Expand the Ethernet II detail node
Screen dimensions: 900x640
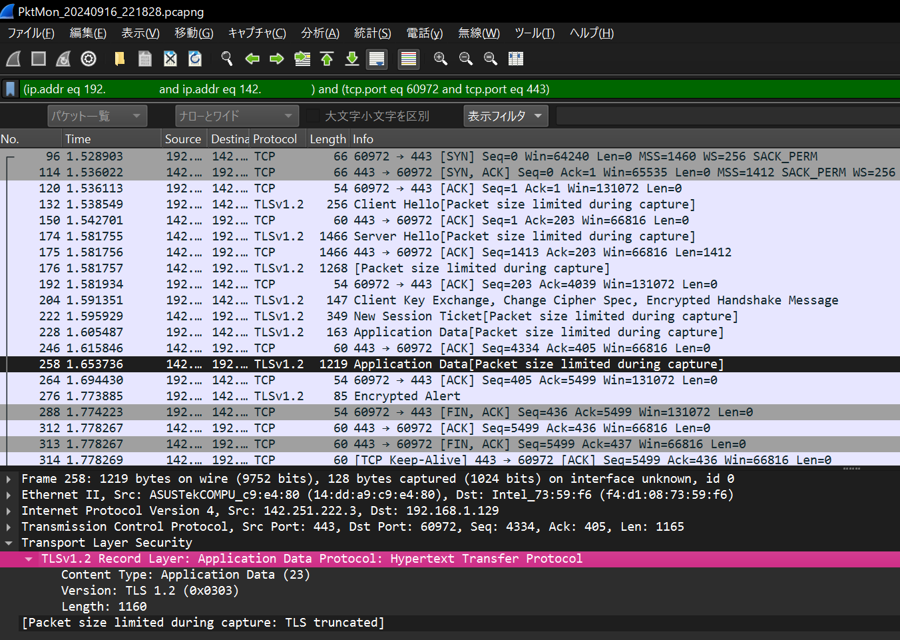(x=8, y=495)
